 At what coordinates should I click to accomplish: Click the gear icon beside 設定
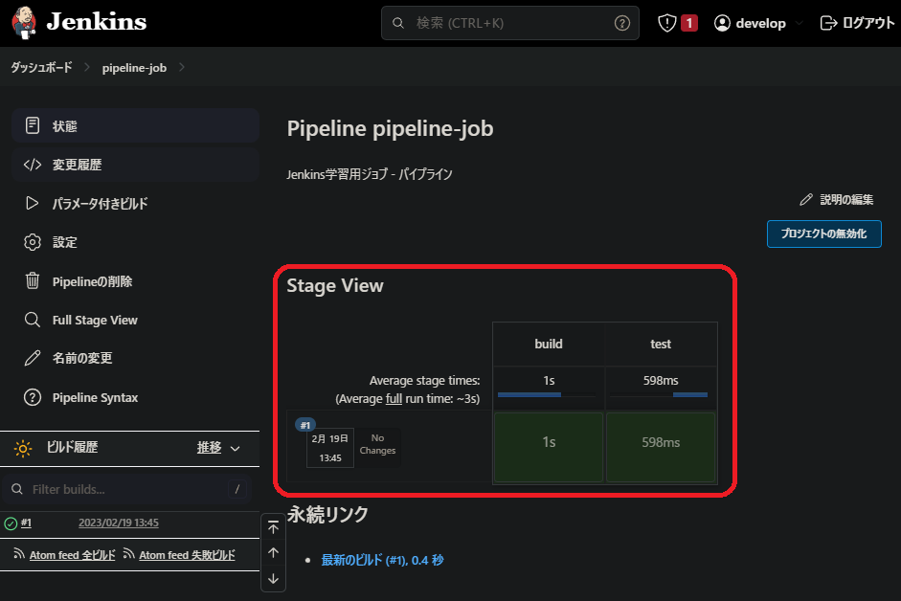[x=33, y=242]
